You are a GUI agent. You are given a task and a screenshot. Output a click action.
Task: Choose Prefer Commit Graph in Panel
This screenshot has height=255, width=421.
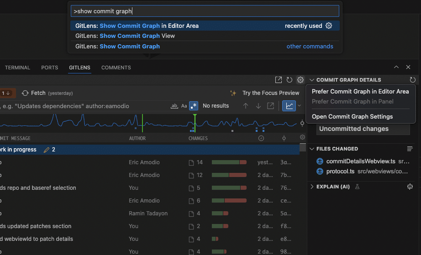pos(353,102)
